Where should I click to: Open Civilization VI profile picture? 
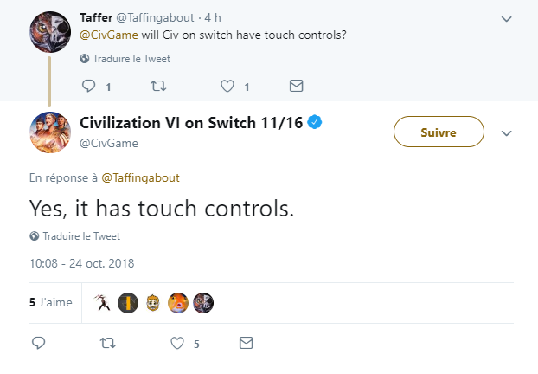point(49,132)
